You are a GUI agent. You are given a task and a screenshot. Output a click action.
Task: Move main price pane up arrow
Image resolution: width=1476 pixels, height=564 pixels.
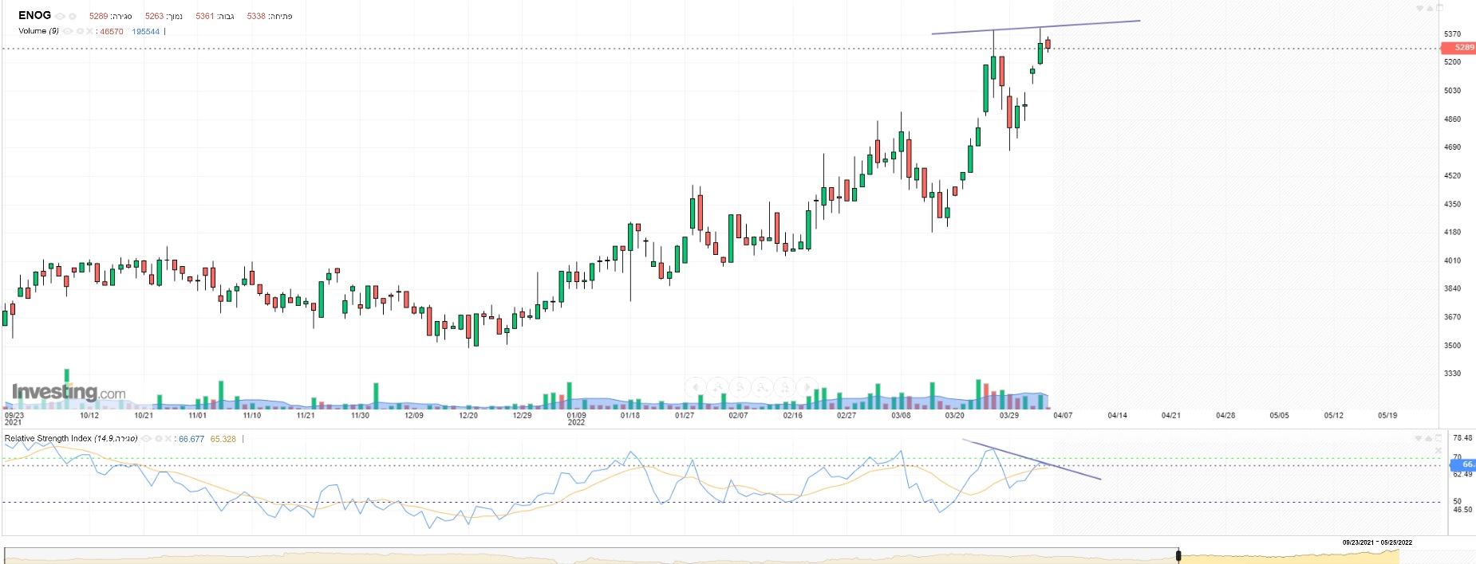coord(1430,8)
